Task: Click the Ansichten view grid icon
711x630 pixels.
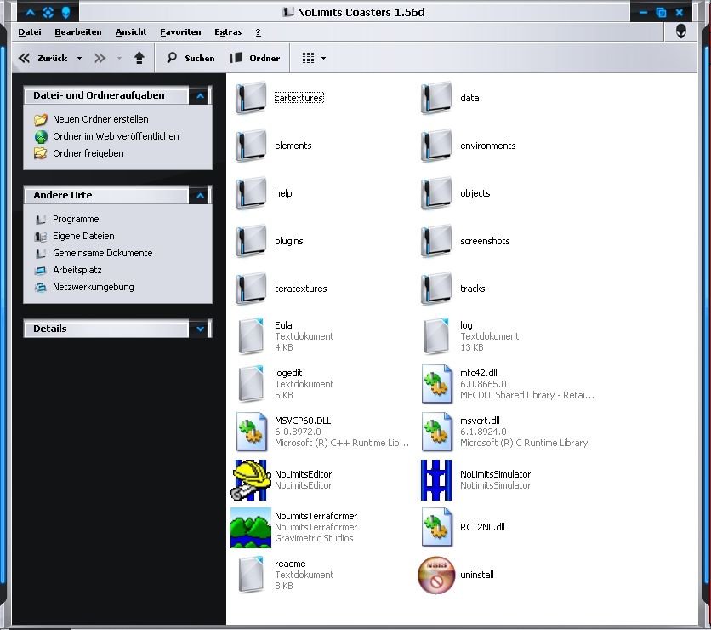Action: pyautogui.click(x=309, y=58)
